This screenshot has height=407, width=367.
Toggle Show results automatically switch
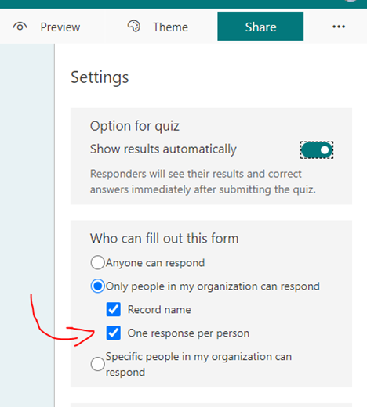tap(317, 150)
